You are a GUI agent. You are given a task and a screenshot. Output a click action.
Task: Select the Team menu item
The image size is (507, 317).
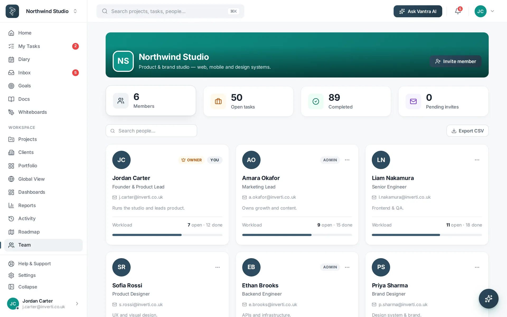(44, 245)
